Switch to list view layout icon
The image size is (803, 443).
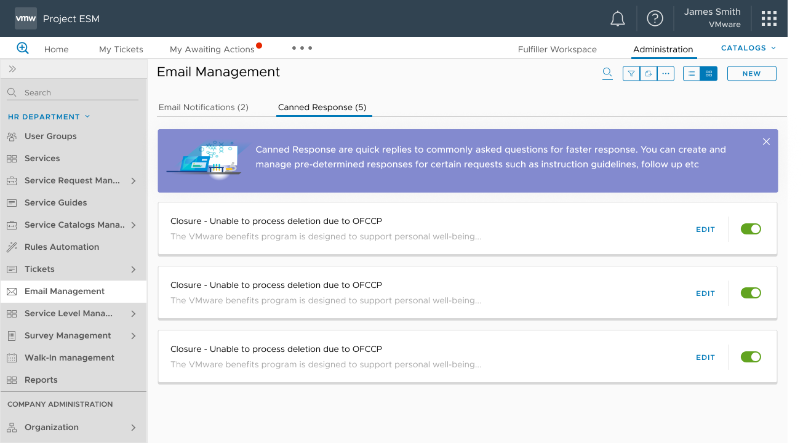(x=692, y=73)
